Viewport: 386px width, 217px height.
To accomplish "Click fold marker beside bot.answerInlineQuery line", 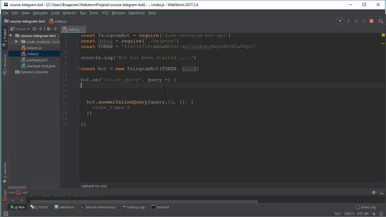I will click(x=79, y=102).
